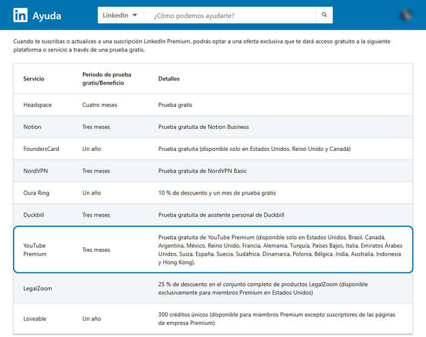Click the Ayuda header title
426x337 pixels.
pyautogui.click(x=47, y=16)
